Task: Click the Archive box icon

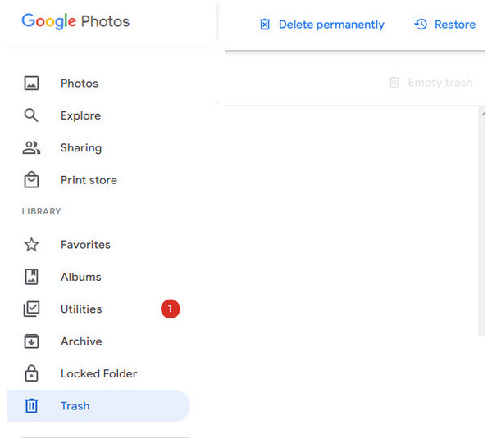Action: pyautogui.click(x=31, y=341)
